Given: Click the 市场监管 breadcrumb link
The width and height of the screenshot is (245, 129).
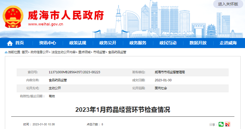Looking at the screenshot, I should point(99,52).
